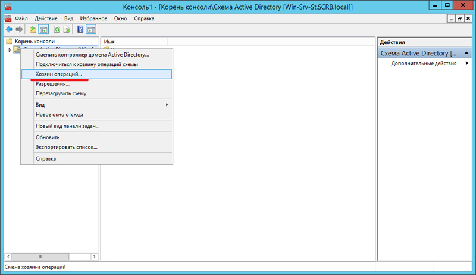Image resolution: width=476 pixels, height=275 pixels.
Task: Choose Экспортировать список...
Action: [x=96, y=147]
